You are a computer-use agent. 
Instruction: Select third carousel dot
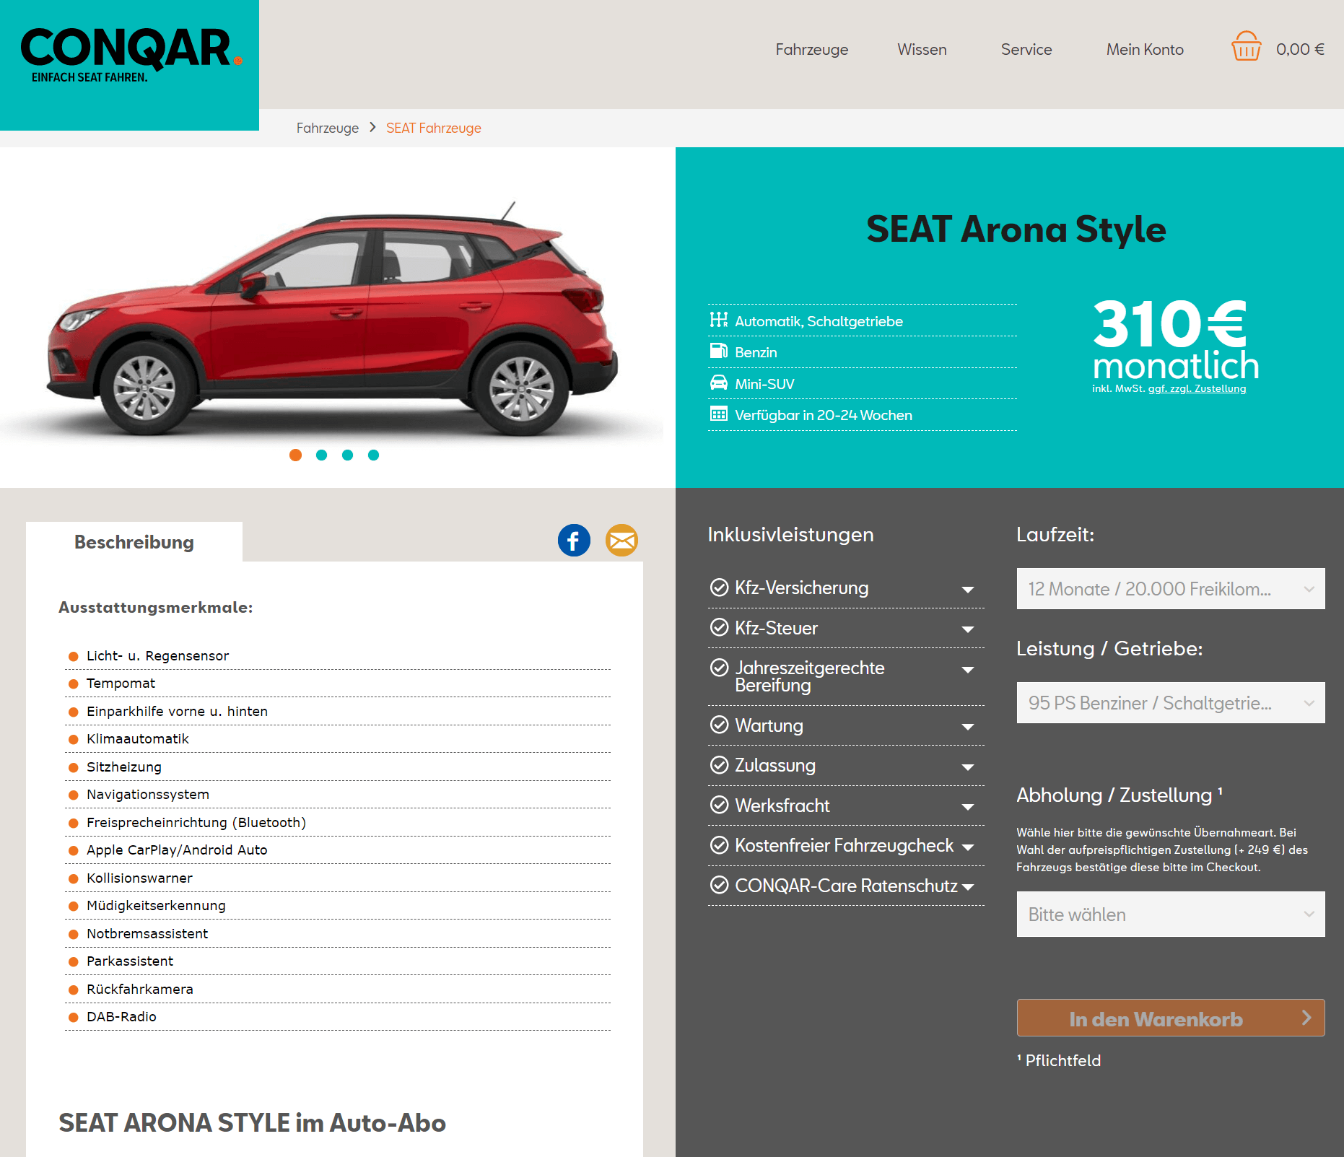tap(347, 455)
